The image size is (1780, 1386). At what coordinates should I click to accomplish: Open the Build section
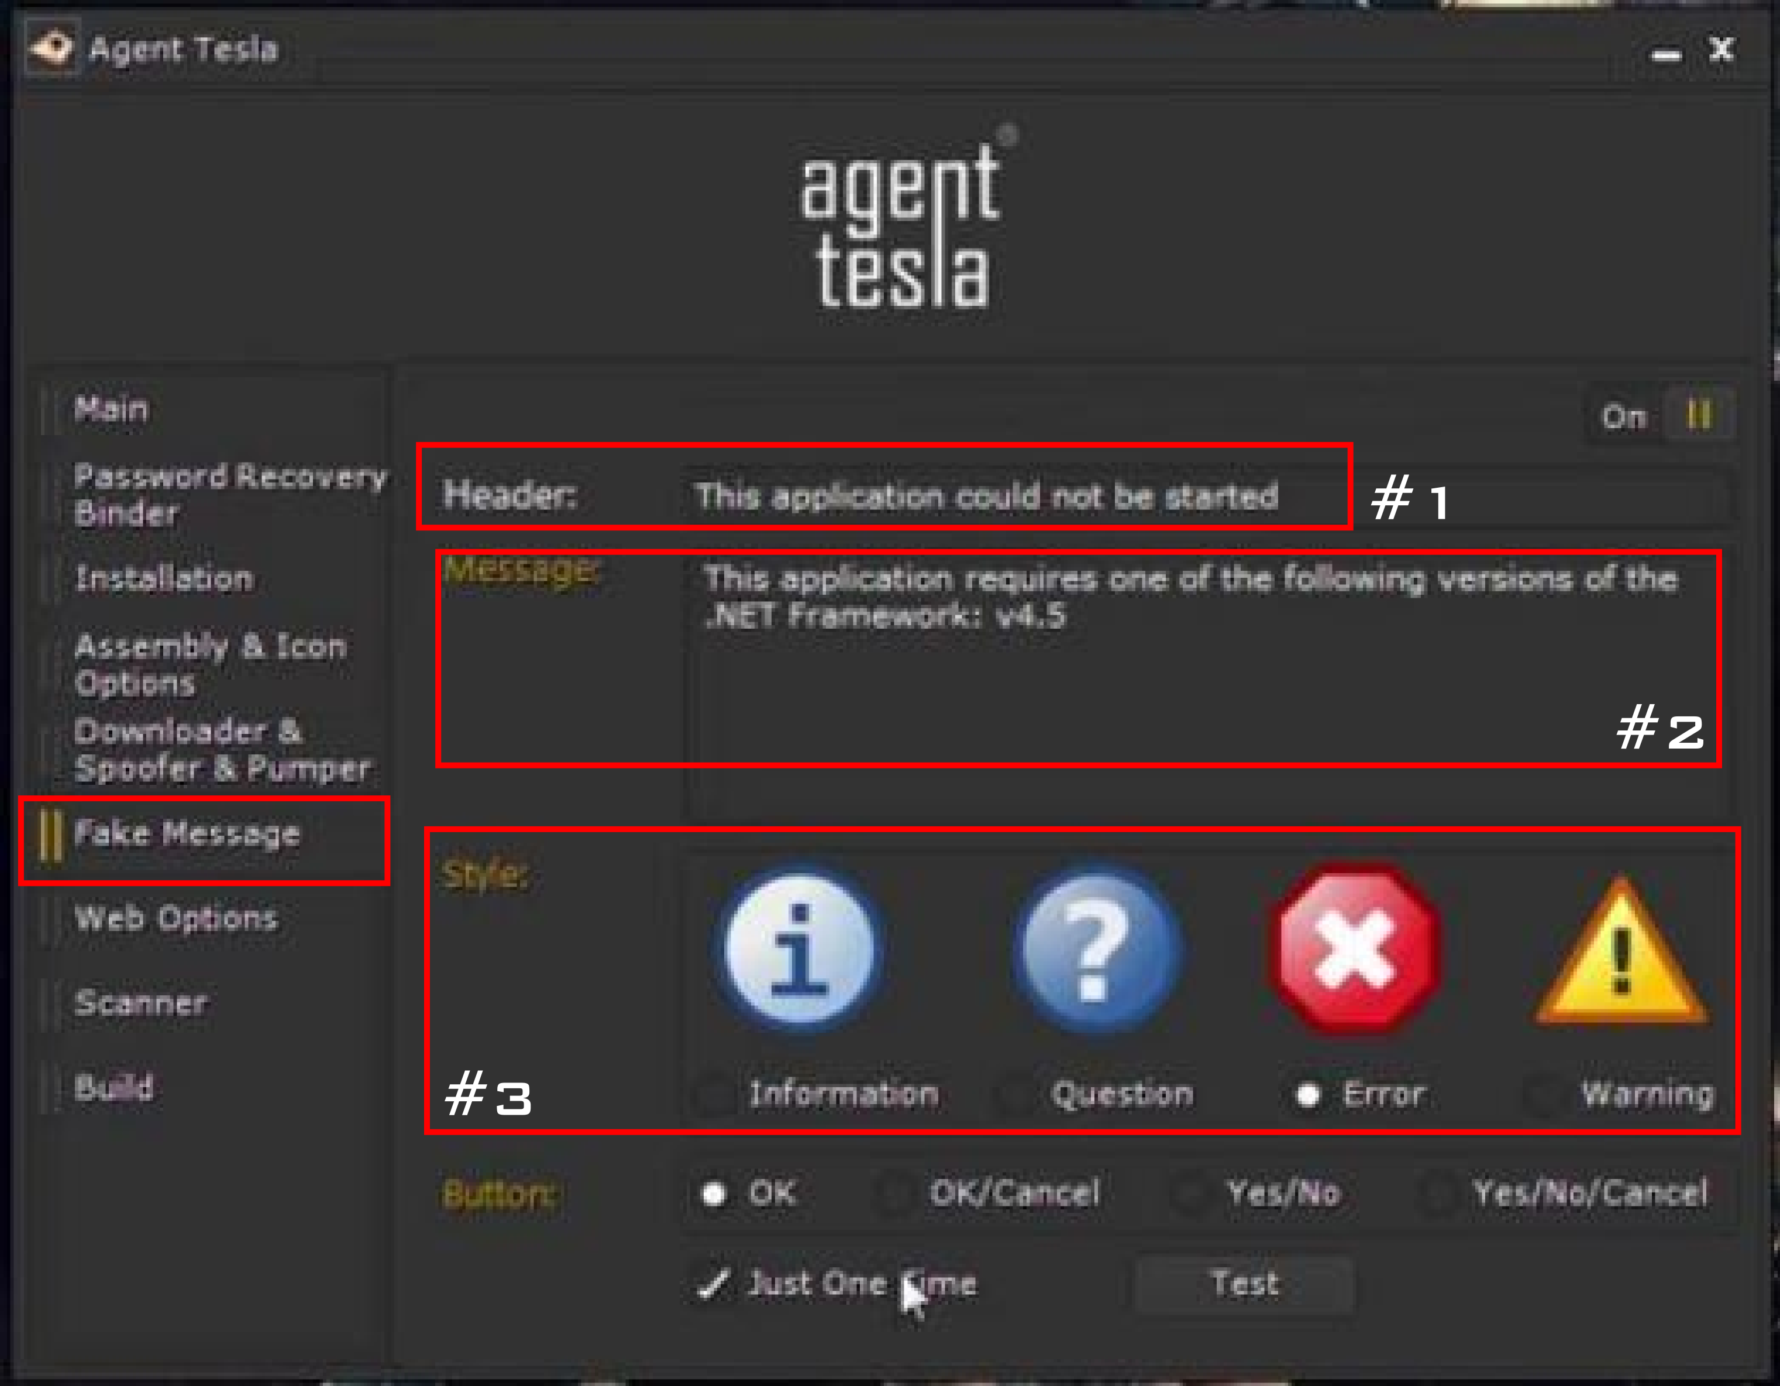tap(113, 1088)
